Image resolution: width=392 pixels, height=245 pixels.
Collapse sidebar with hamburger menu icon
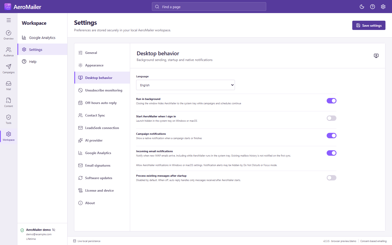9,20
